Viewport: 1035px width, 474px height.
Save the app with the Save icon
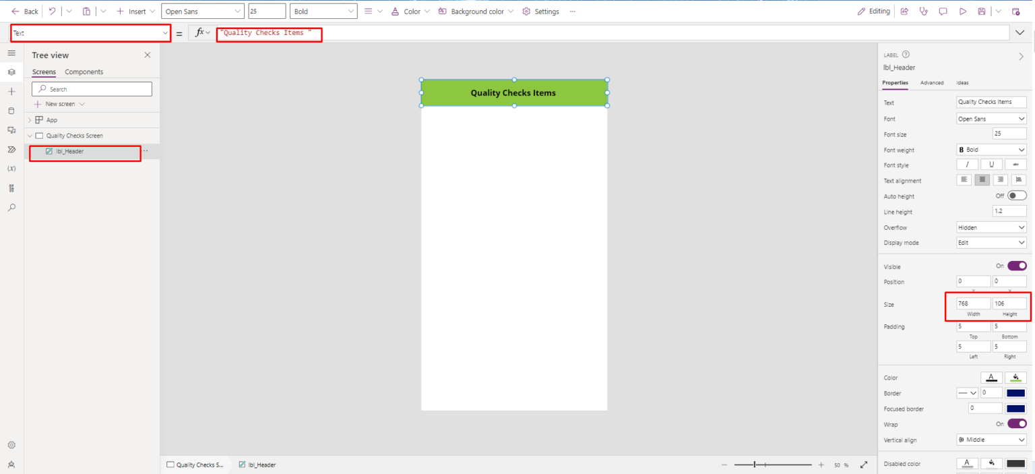pyautogui.click(x=983, y=11)
